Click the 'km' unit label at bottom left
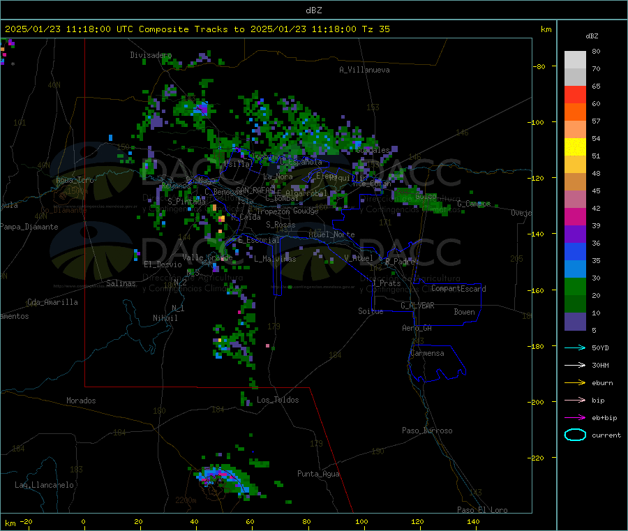 click(x=10, y=523)
